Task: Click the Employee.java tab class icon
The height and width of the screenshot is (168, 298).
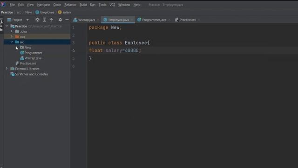Action: tap(105, 20)
